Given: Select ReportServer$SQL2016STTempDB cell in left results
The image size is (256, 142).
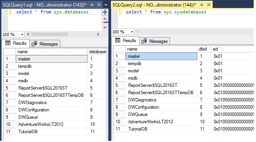Looking at the screenshot, I should pyautogui.click(x=51, y=95).
